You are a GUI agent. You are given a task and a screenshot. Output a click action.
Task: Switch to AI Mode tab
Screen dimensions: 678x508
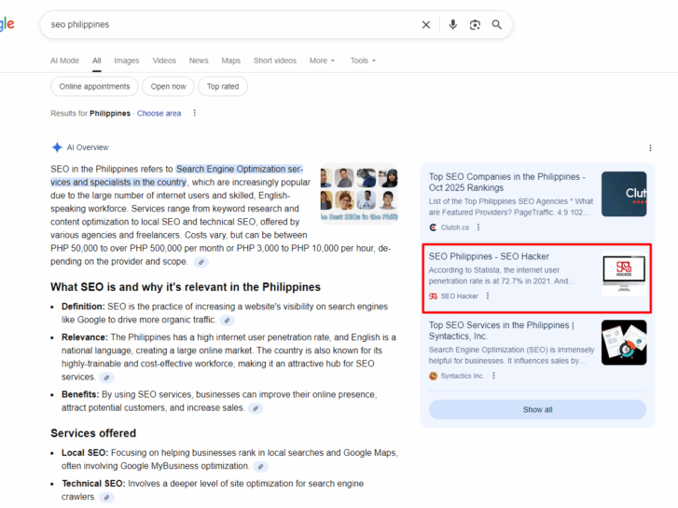pyautogui.click(x=65, y=61)
